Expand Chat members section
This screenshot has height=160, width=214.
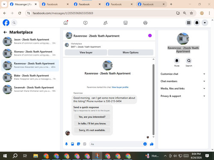tap(183, 81)
